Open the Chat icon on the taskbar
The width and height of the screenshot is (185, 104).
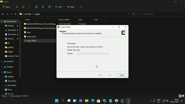(x=81, y=101)
